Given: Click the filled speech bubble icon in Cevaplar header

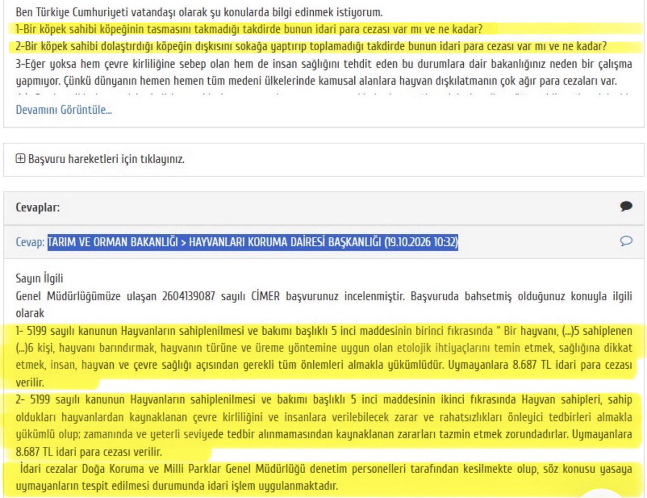Looking at the screenshot, I should point(626,206).
